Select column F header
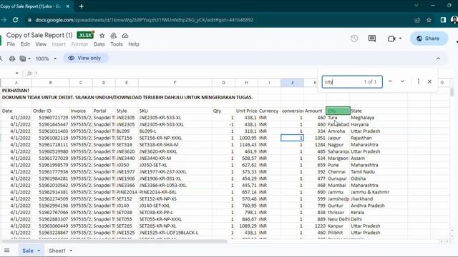The width and height of the screenshot is (458, 257). coord(175,83)
